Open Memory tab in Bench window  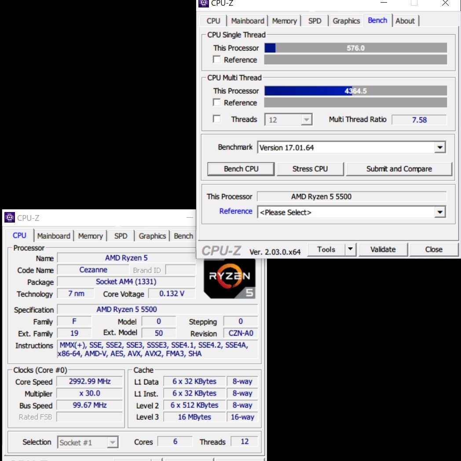pyautogui.click(x=284, y=21)
